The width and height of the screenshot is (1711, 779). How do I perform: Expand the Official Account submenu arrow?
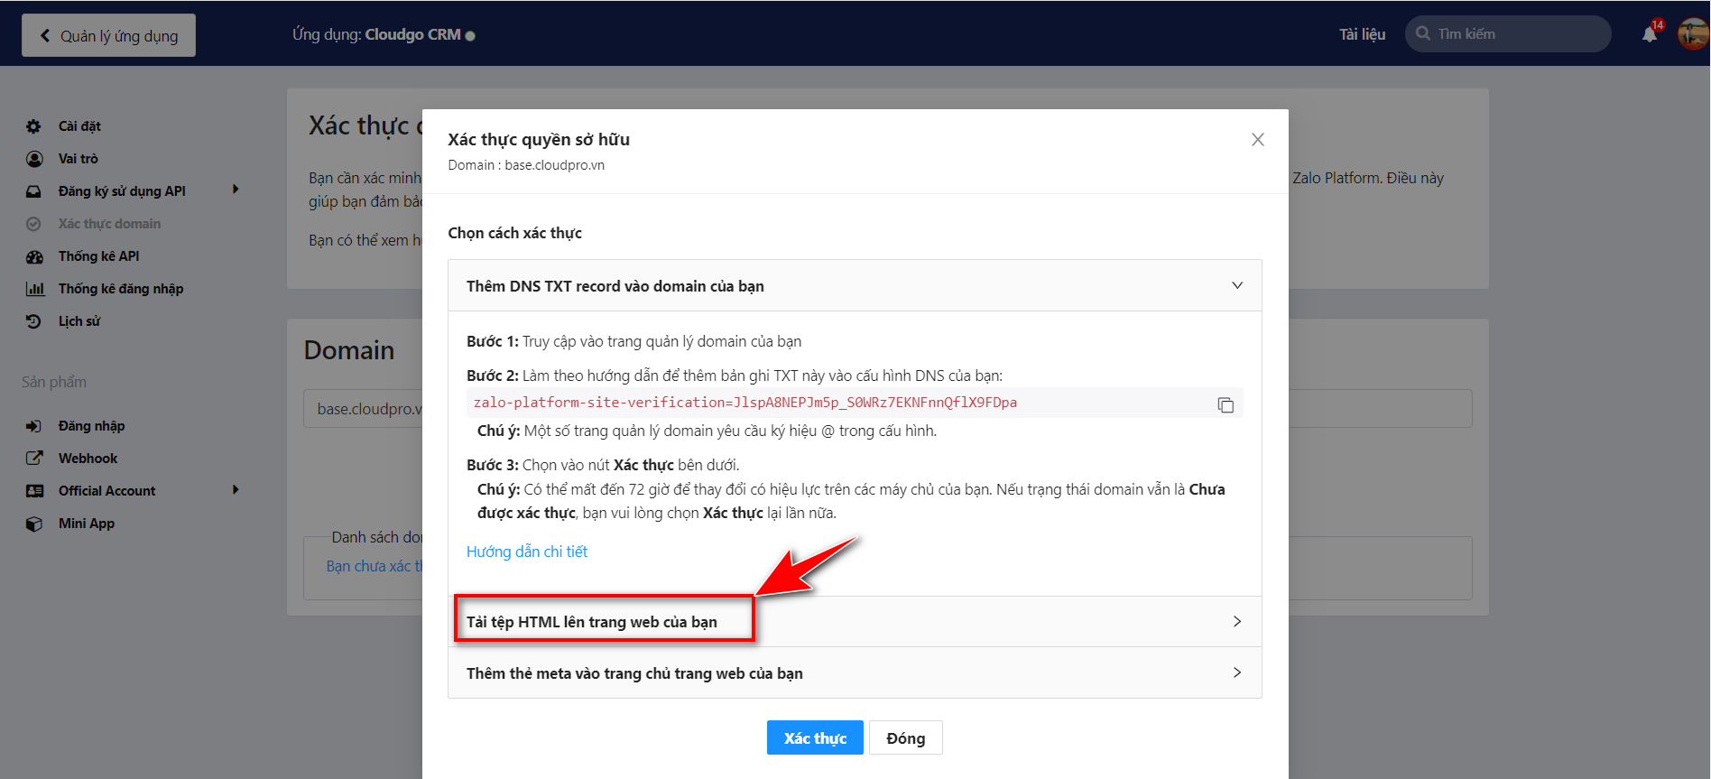(x=236, y=490)
